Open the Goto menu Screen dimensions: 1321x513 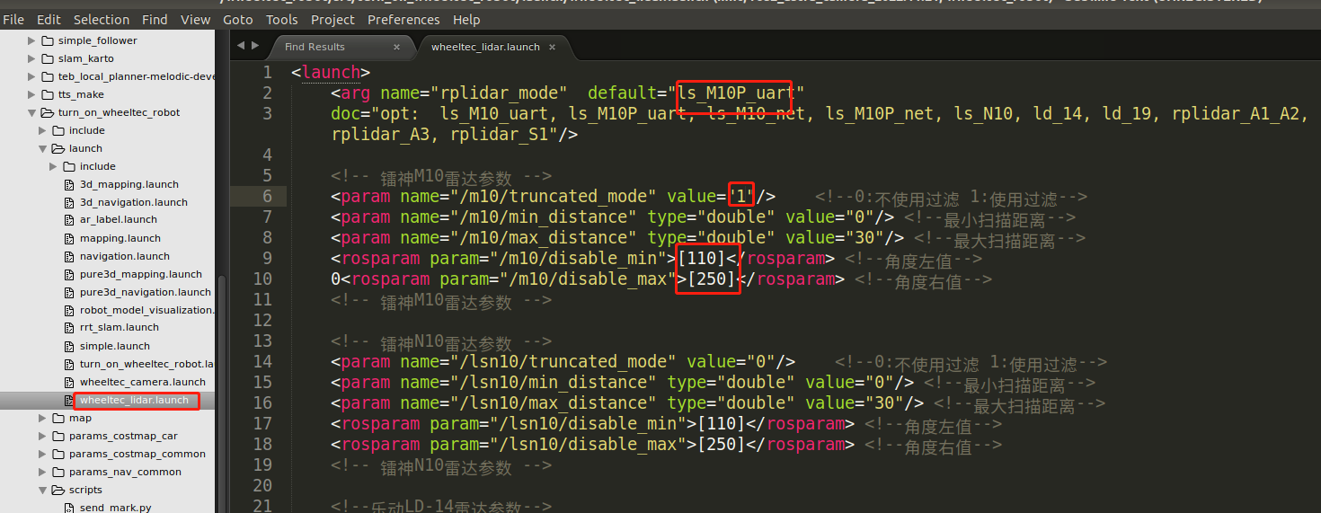(237, 19)
